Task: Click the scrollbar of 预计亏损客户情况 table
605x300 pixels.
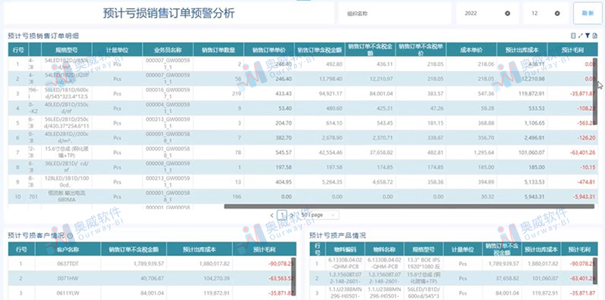Action: click(x=293, y=277)
